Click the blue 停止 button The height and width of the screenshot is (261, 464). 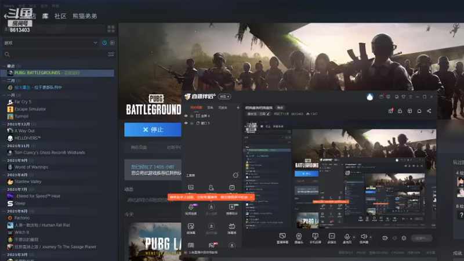click(x=153, y=129)
